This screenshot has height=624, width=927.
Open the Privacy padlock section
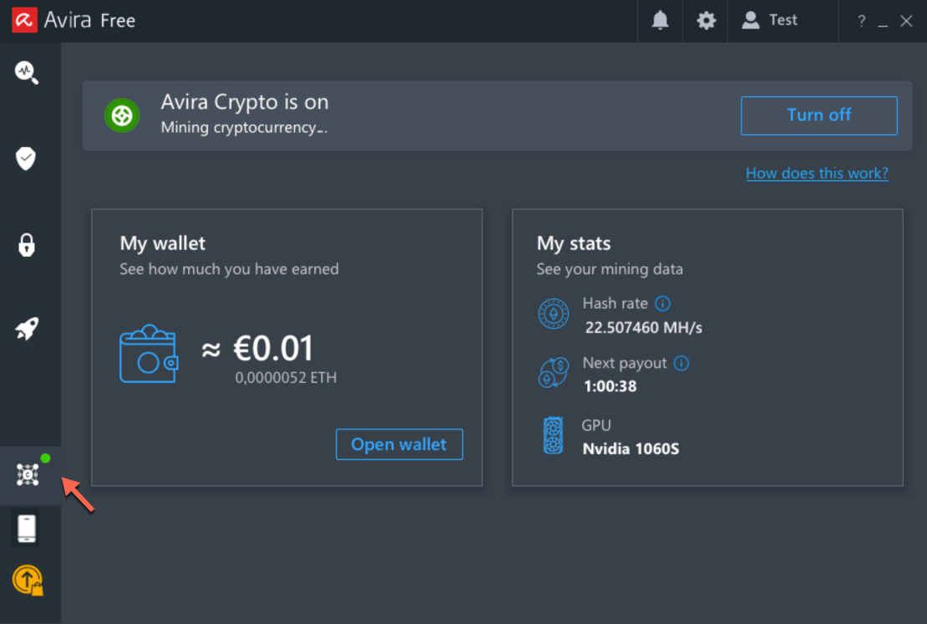[x=28, y=244]
